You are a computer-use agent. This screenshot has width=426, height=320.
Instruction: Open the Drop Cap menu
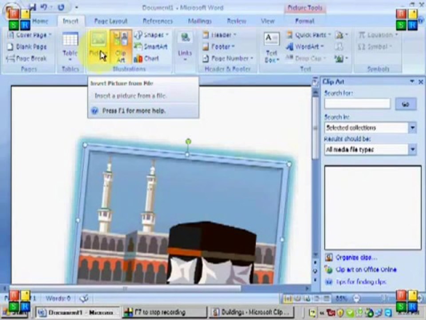click(x=306, y=59)
